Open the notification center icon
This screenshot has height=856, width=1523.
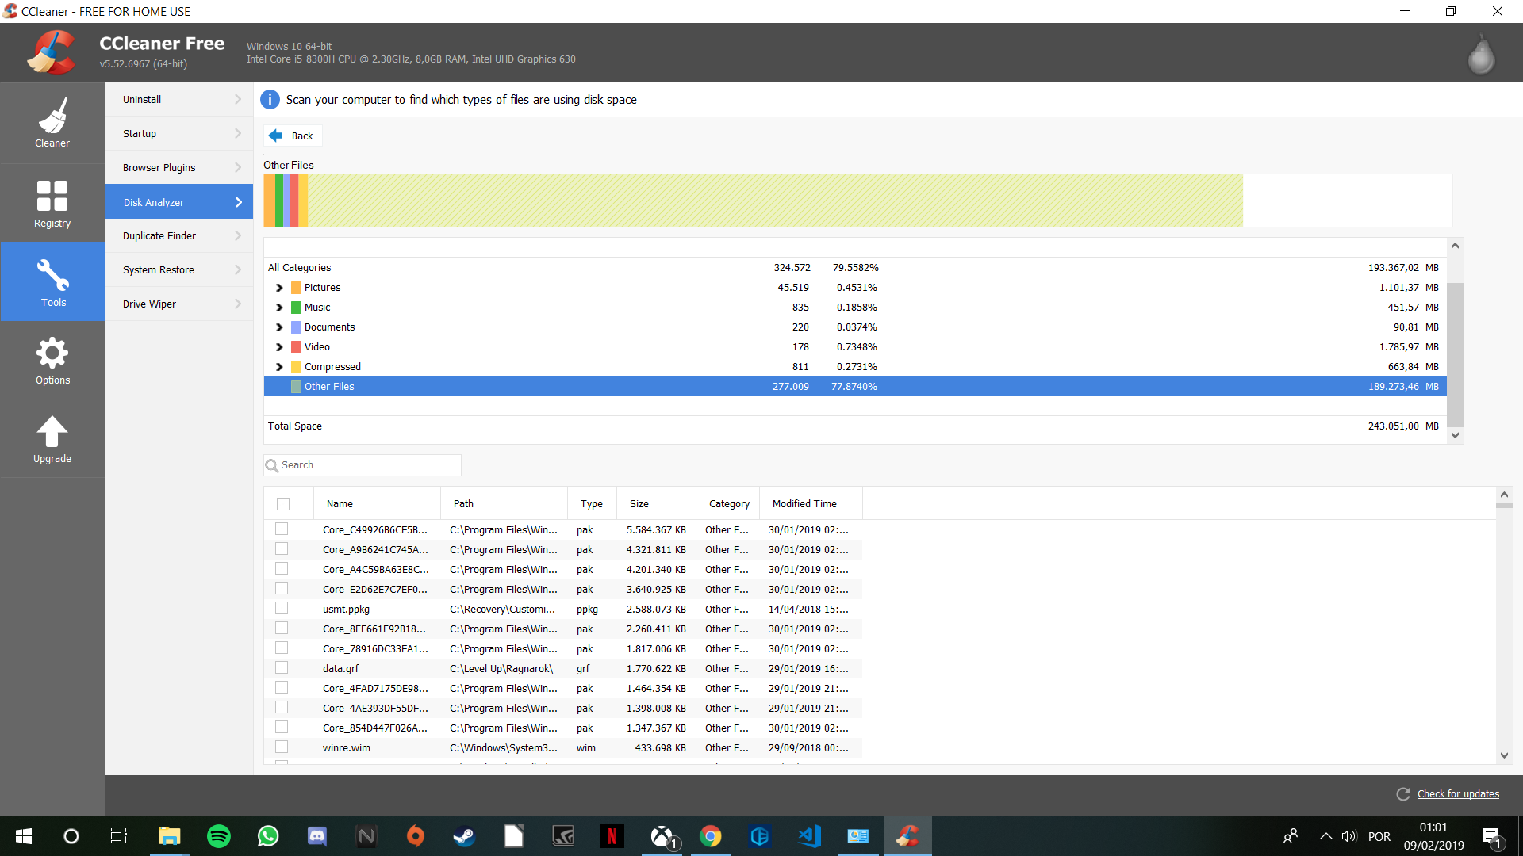pyautogui.click(x=1491, y=836)
